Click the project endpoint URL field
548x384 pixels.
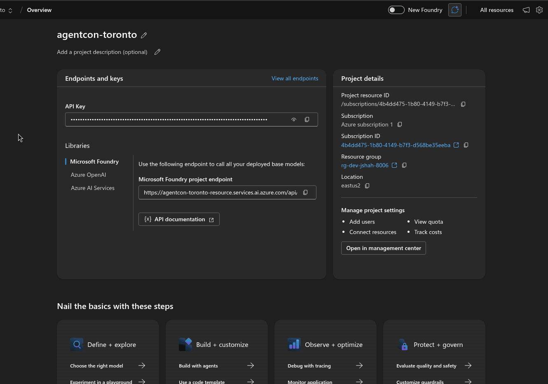[x=227, y=192]
